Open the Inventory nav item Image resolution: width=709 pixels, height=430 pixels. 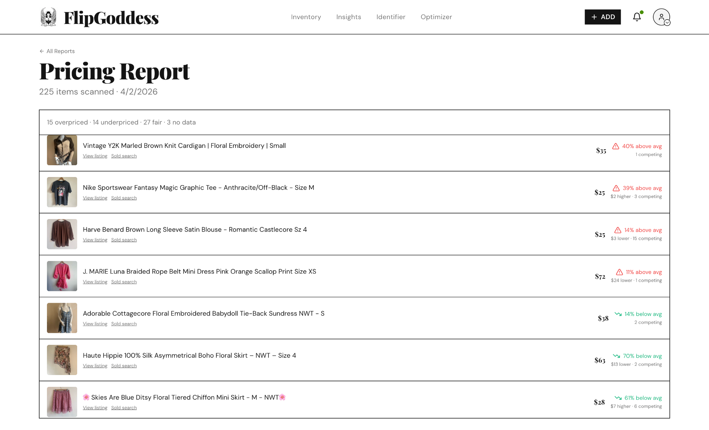click(x=306, y=17)
